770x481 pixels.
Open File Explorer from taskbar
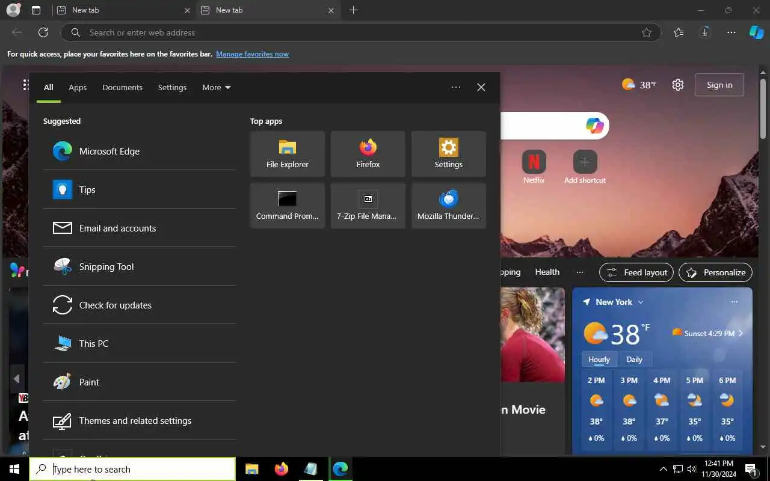click(252, 469)
